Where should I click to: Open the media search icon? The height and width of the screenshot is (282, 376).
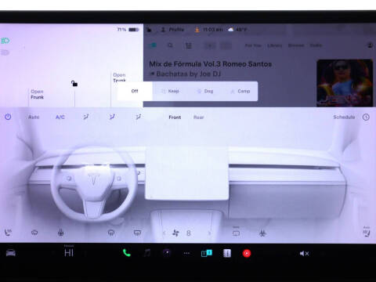click(x=170, y=45)
